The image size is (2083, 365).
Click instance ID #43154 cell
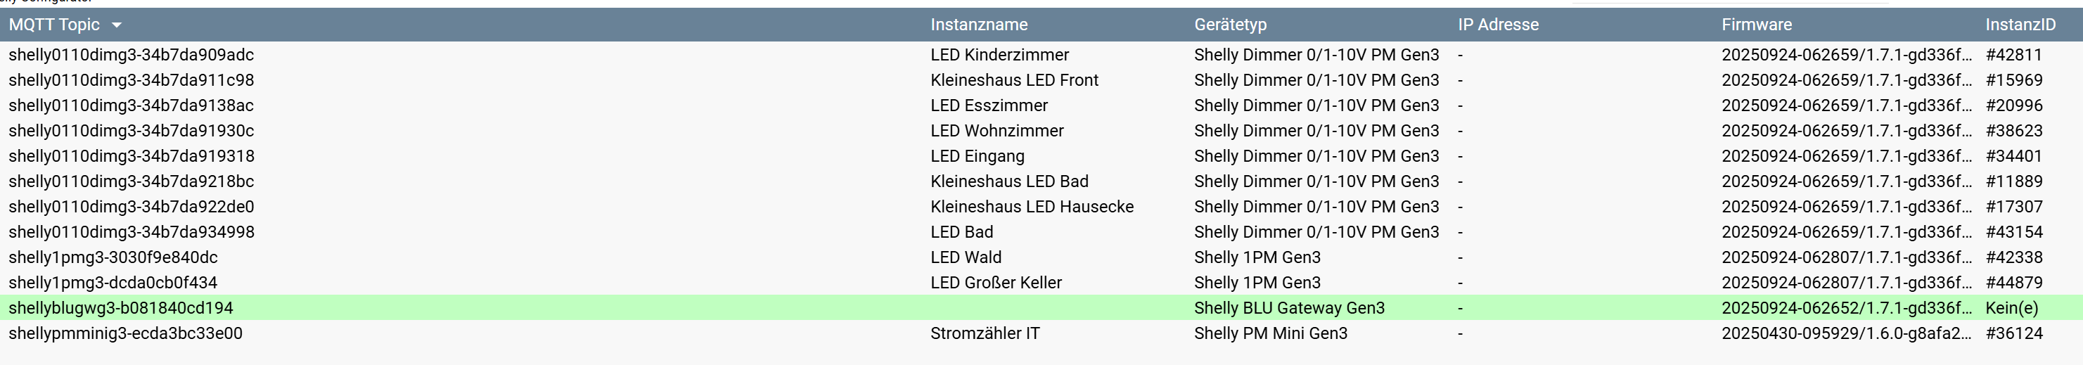(2013, 232)
